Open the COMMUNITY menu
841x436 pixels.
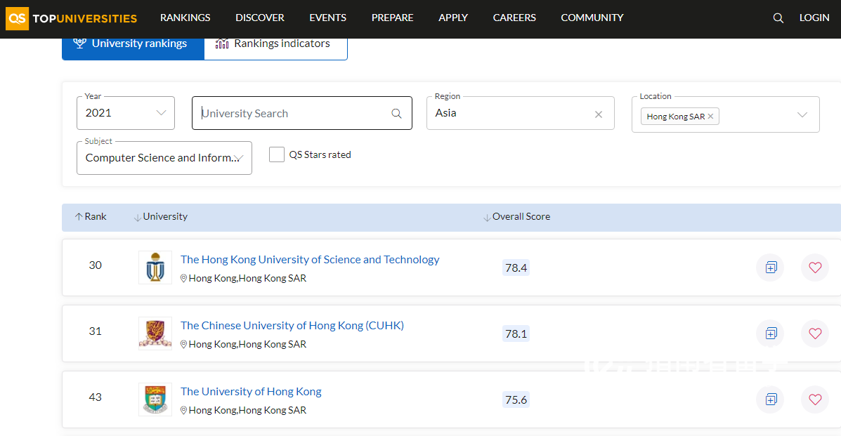(x=592, y=18)
